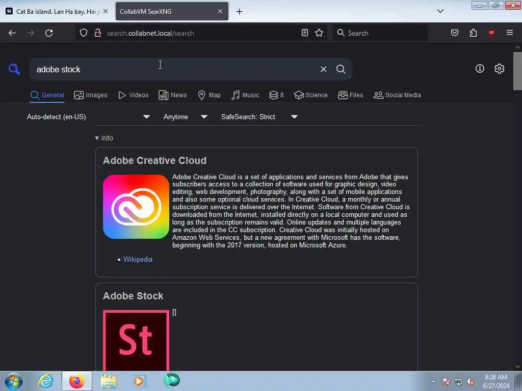Open Windows Explorer from taskbar
This screenshot has width=522, height=391.
(109, 381)
